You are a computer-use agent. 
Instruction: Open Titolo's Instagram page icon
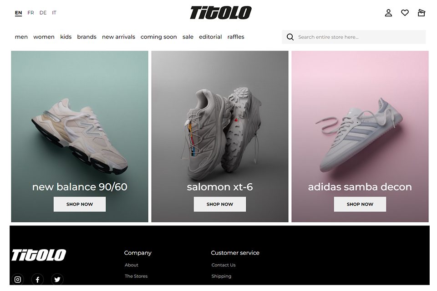18,279
